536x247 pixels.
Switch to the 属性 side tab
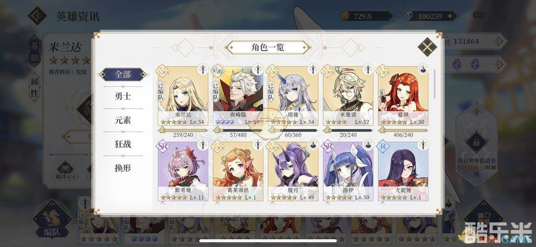(x=35, y=87)
